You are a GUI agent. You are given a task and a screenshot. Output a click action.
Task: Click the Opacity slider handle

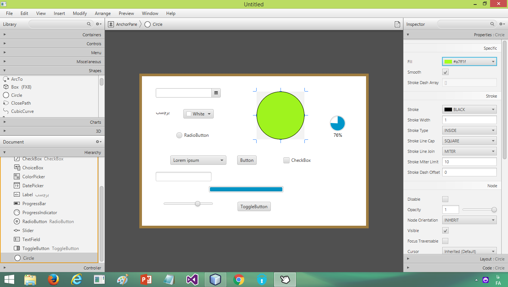tap(494, 210)
